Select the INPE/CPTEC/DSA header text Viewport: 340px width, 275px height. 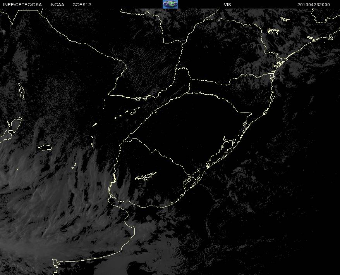[x=22, y=5]
